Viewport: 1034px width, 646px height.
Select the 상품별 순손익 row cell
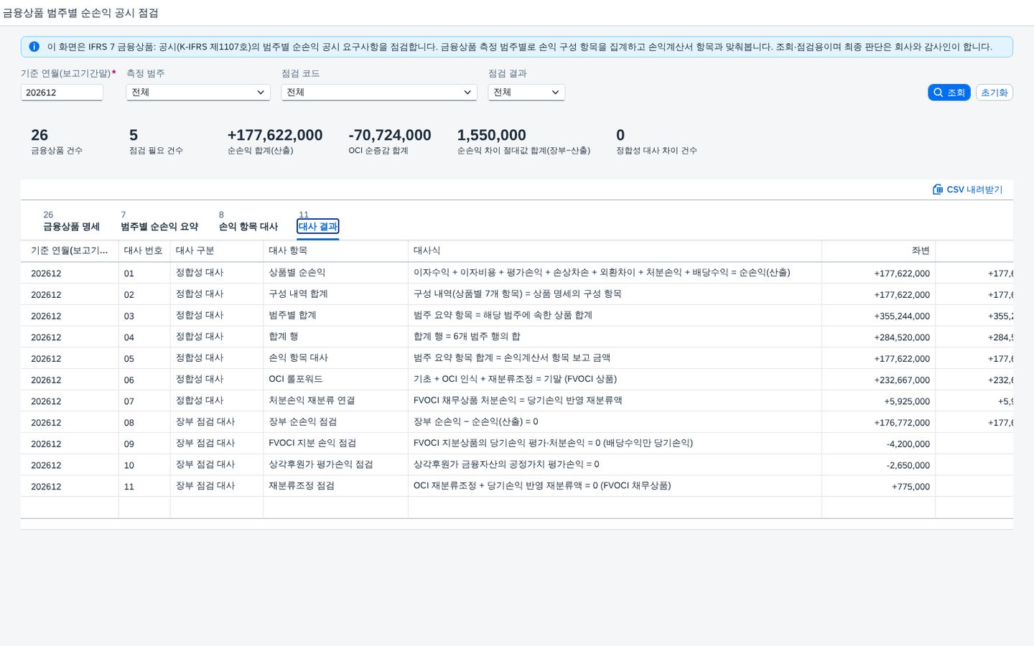(335, 273)
